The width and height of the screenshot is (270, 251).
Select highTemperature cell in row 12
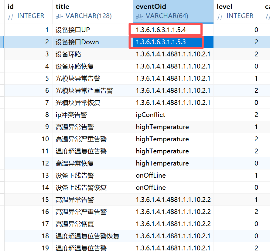click(162, 163)
